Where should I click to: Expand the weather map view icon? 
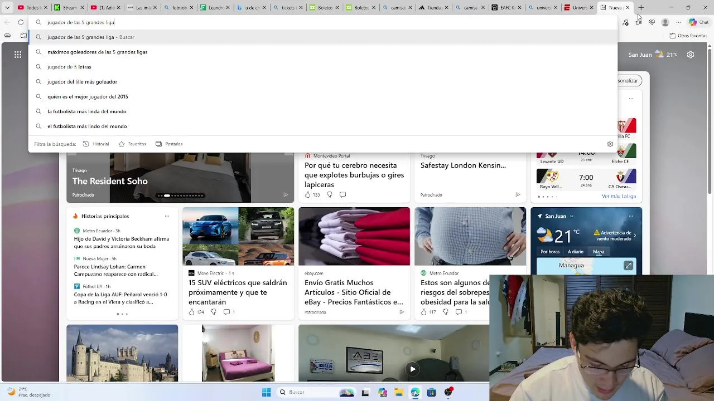click(x=628, y=266)
